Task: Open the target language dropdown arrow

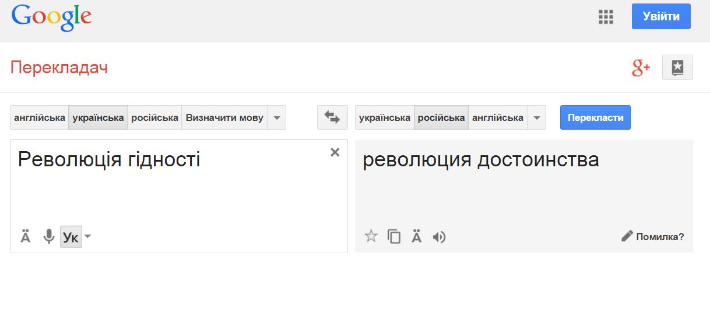Action: [x=537, y=117]
